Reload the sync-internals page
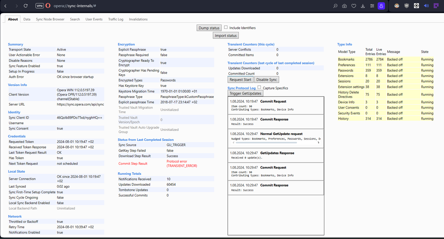 [26, 6]
